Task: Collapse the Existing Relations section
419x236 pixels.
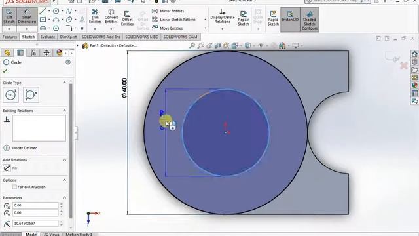Action: pos(64,111)
